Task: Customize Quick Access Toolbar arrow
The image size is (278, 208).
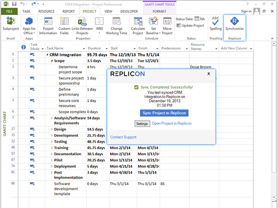Action: pyautogui.click(x=43, y=4)
